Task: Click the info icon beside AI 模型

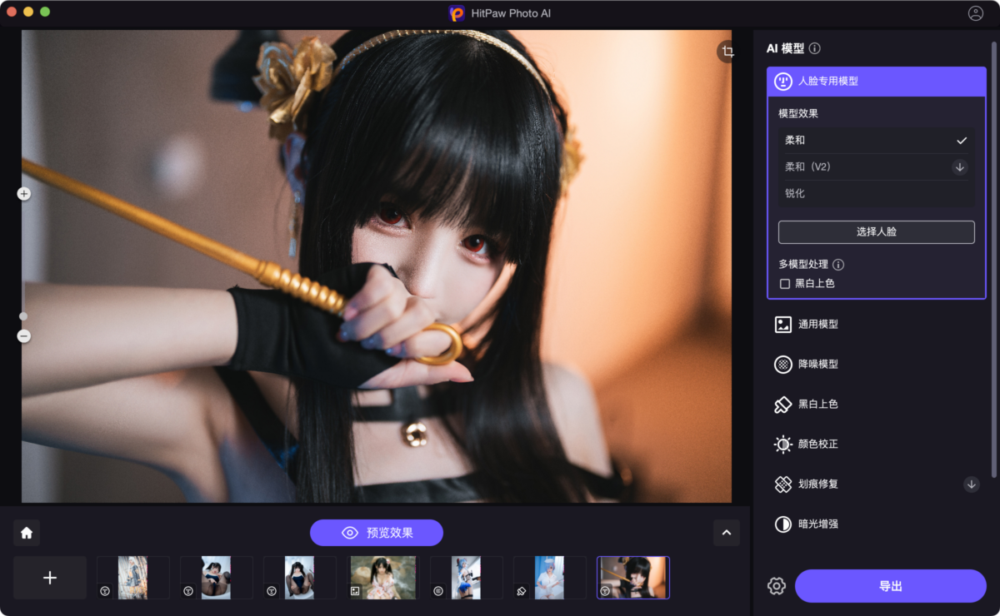Action: (x=815, y=49)
